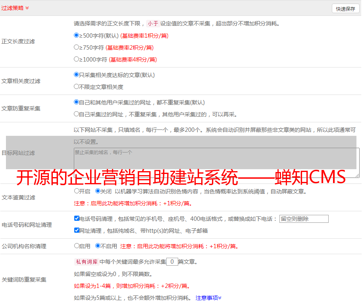Select 自己和其他用户采集过的网址 no-repeat option
The width and height of the screenshot is (362, 305).
click(77, 102)
